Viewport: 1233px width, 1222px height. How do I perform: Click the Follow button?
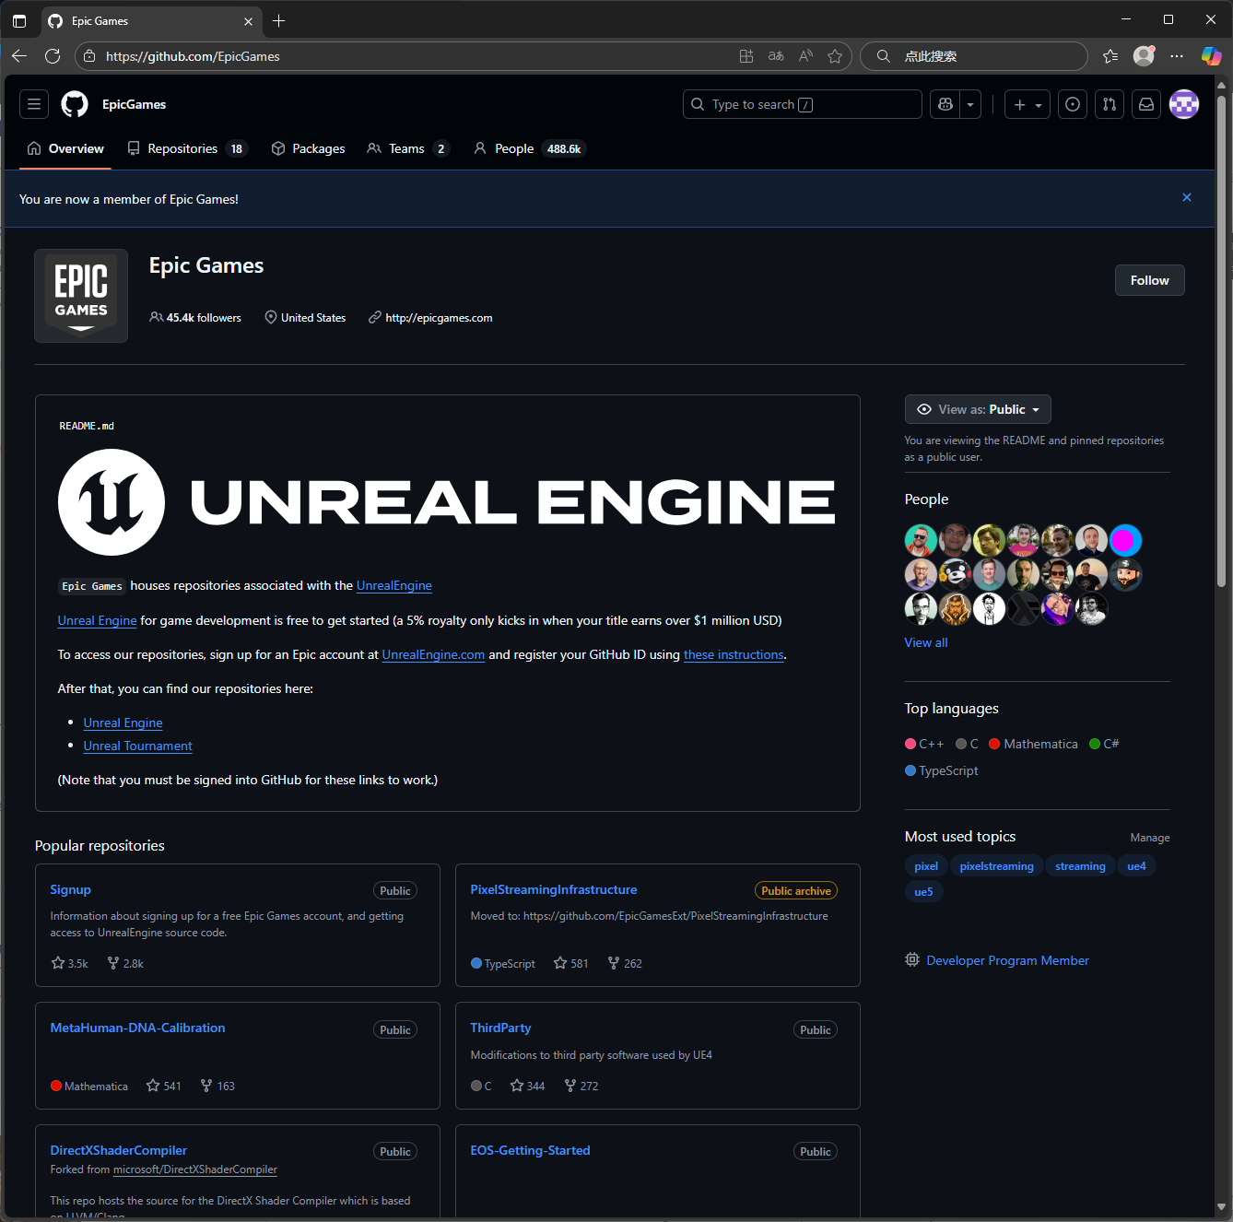pyautogui.click(x=1149, y=280)
